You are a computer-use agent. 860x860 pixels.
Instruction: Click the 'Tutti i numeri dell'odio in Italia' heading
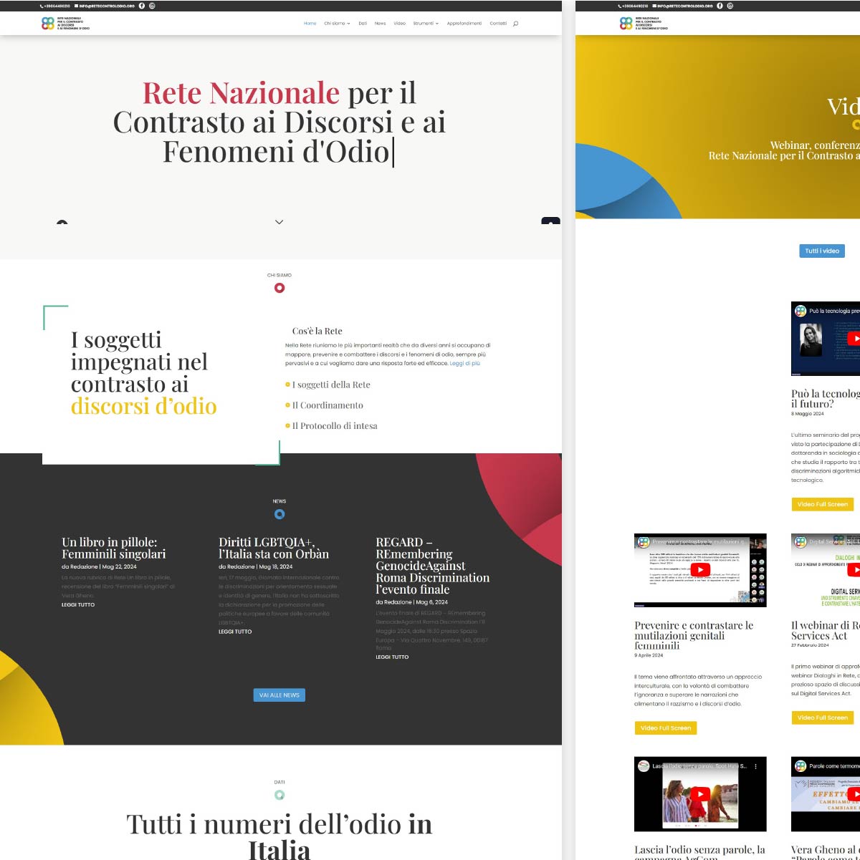coord(279,836)
